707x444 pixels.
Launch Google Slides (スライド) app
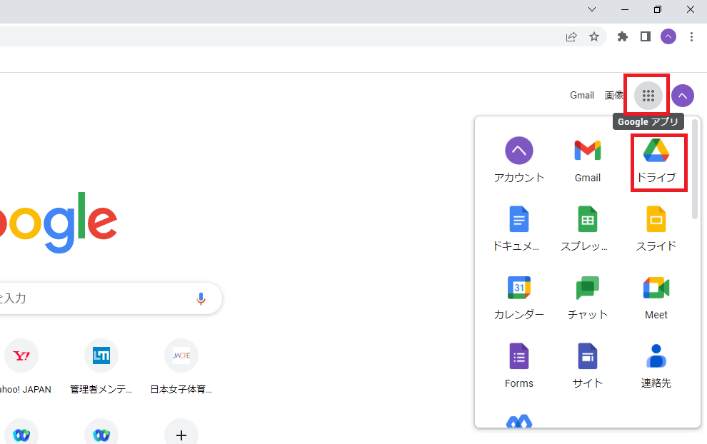tap(656, 229)
